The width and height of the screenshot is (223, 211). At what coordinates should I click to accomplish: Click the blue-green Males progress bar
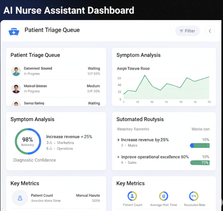200,145
